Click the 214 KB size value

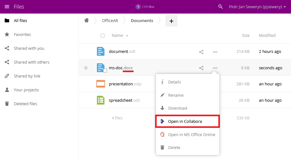[243, 51]
